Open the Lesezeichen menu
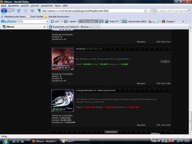192x144 pixels. tap(47, 6)
